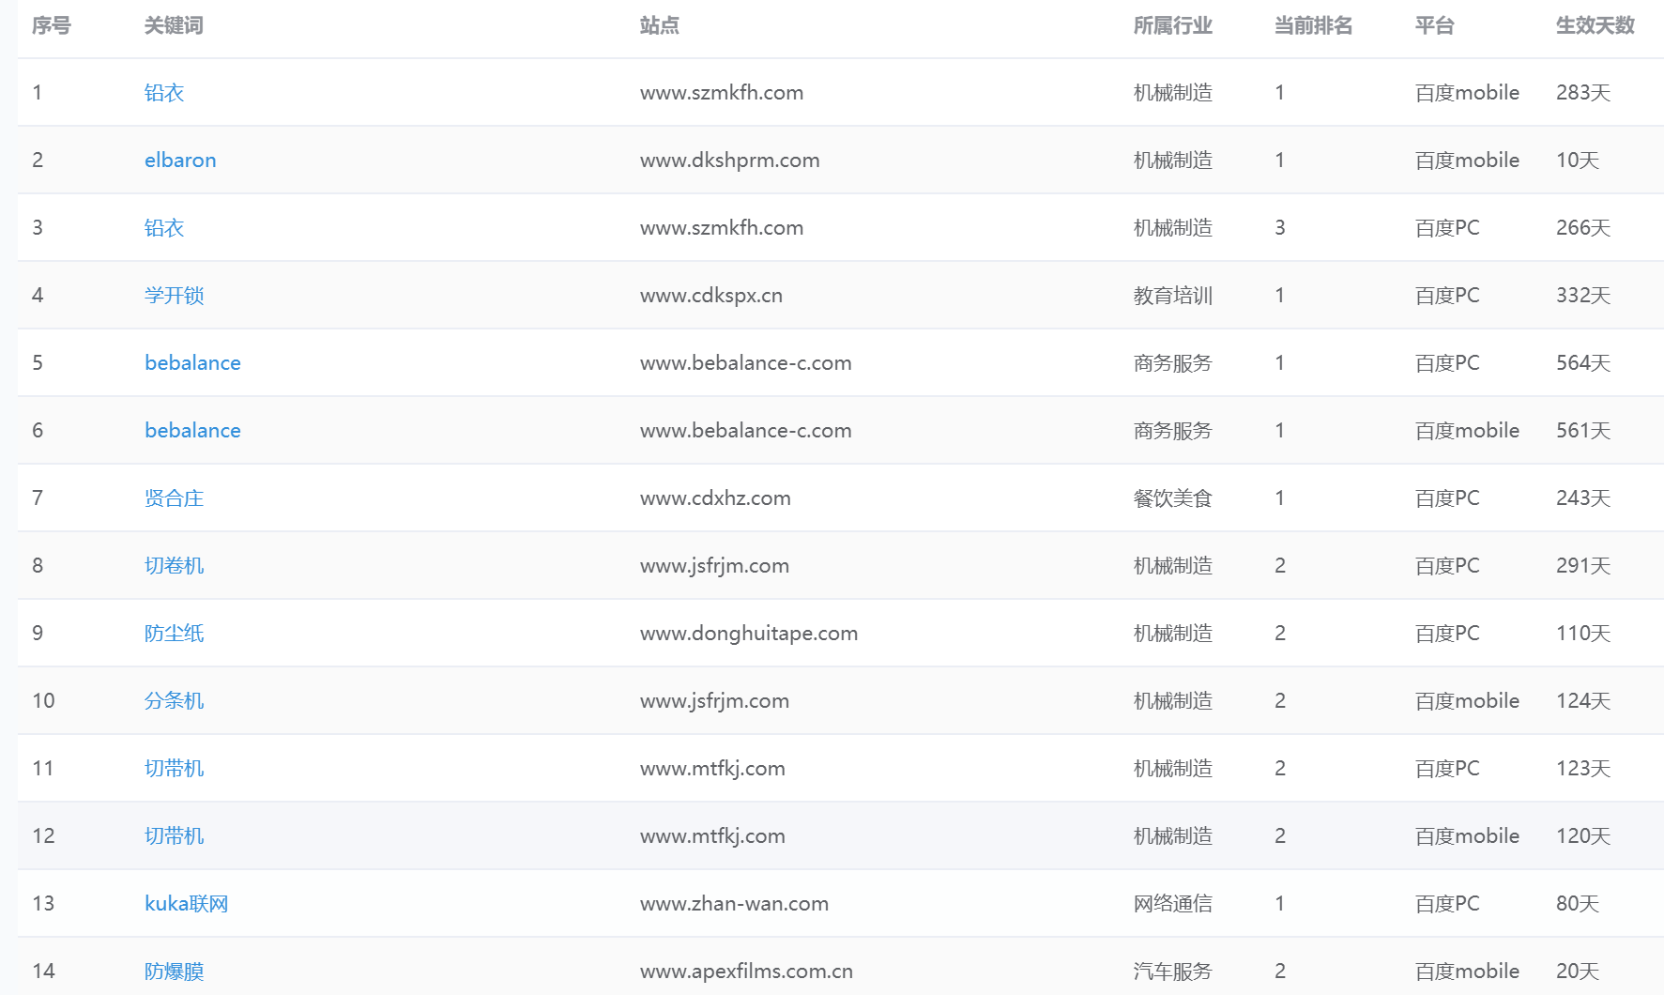
Task: Open the 铅衣 keyword link in row 1
Action: pyautogui.click(x=164, y=93)
